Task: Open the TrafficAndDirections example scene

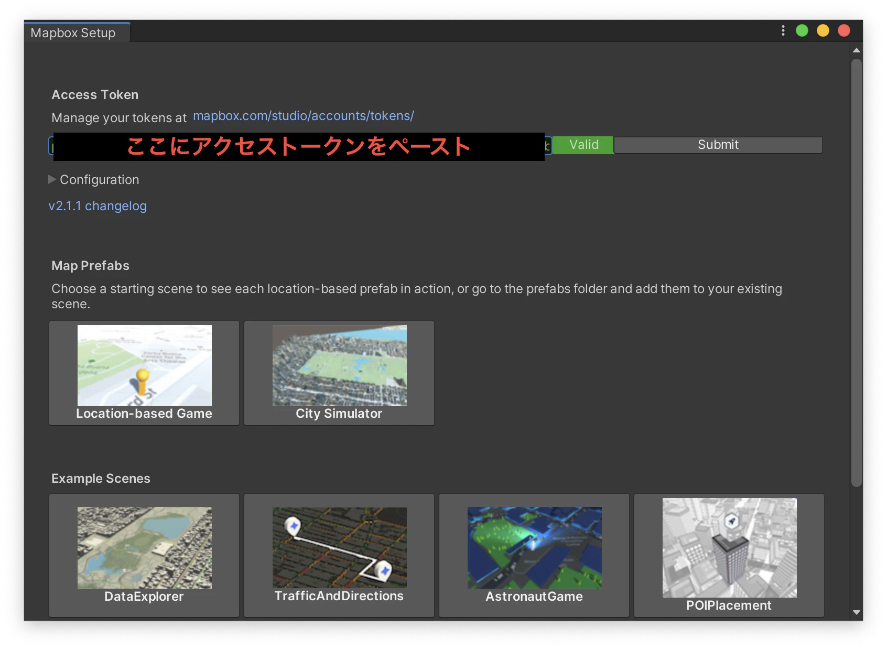Action: [339, 555]
